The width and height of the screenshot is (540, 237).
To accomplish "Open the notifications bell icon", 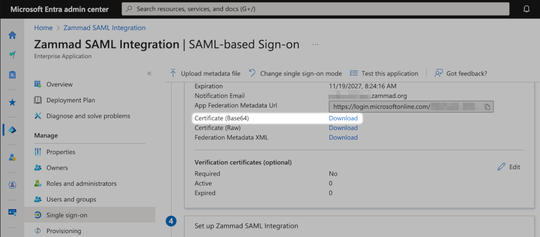I will tap(526, 9).
